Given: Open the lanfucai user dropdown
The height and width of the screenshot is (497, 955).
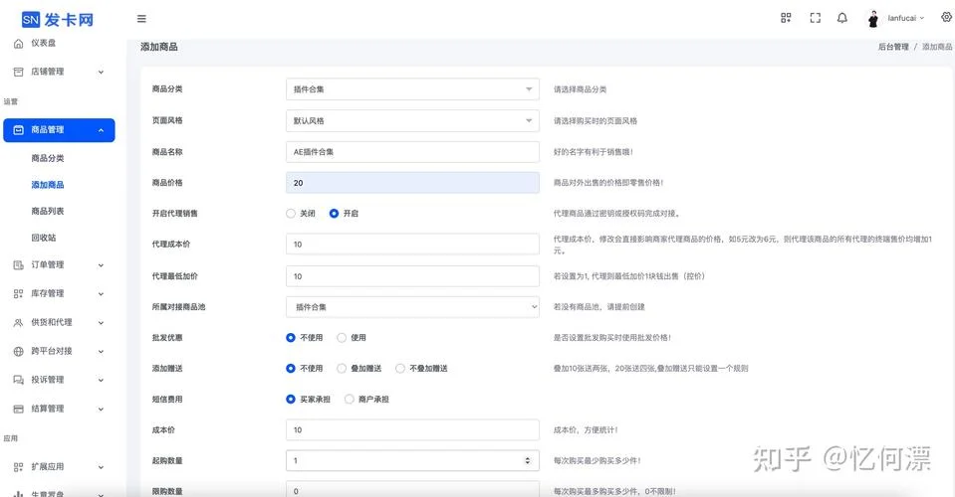Looking at the screenshot, I should pyautogui.click(x=905, y=18).
